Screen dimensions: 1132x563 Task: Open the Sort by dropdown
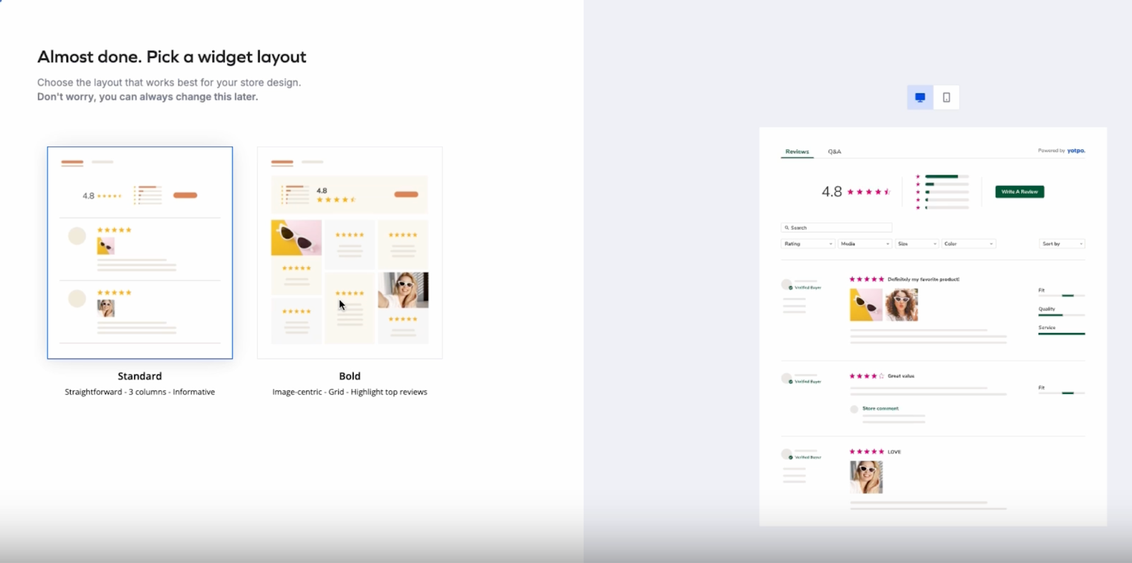[1062, 243]
